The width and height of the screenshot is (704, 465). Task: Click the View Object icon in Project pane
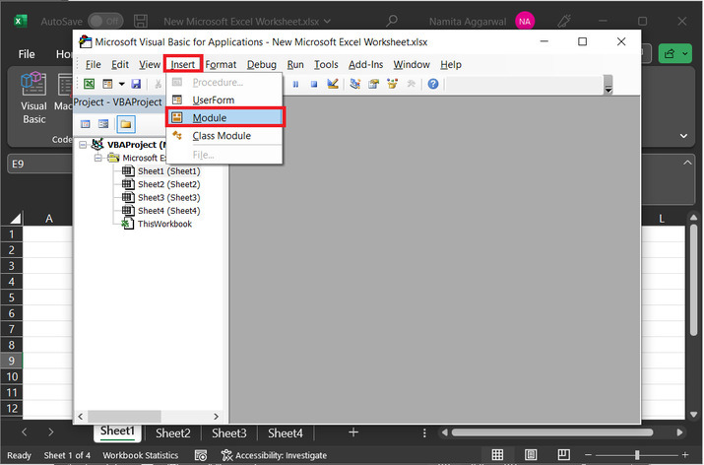(103, 124)
